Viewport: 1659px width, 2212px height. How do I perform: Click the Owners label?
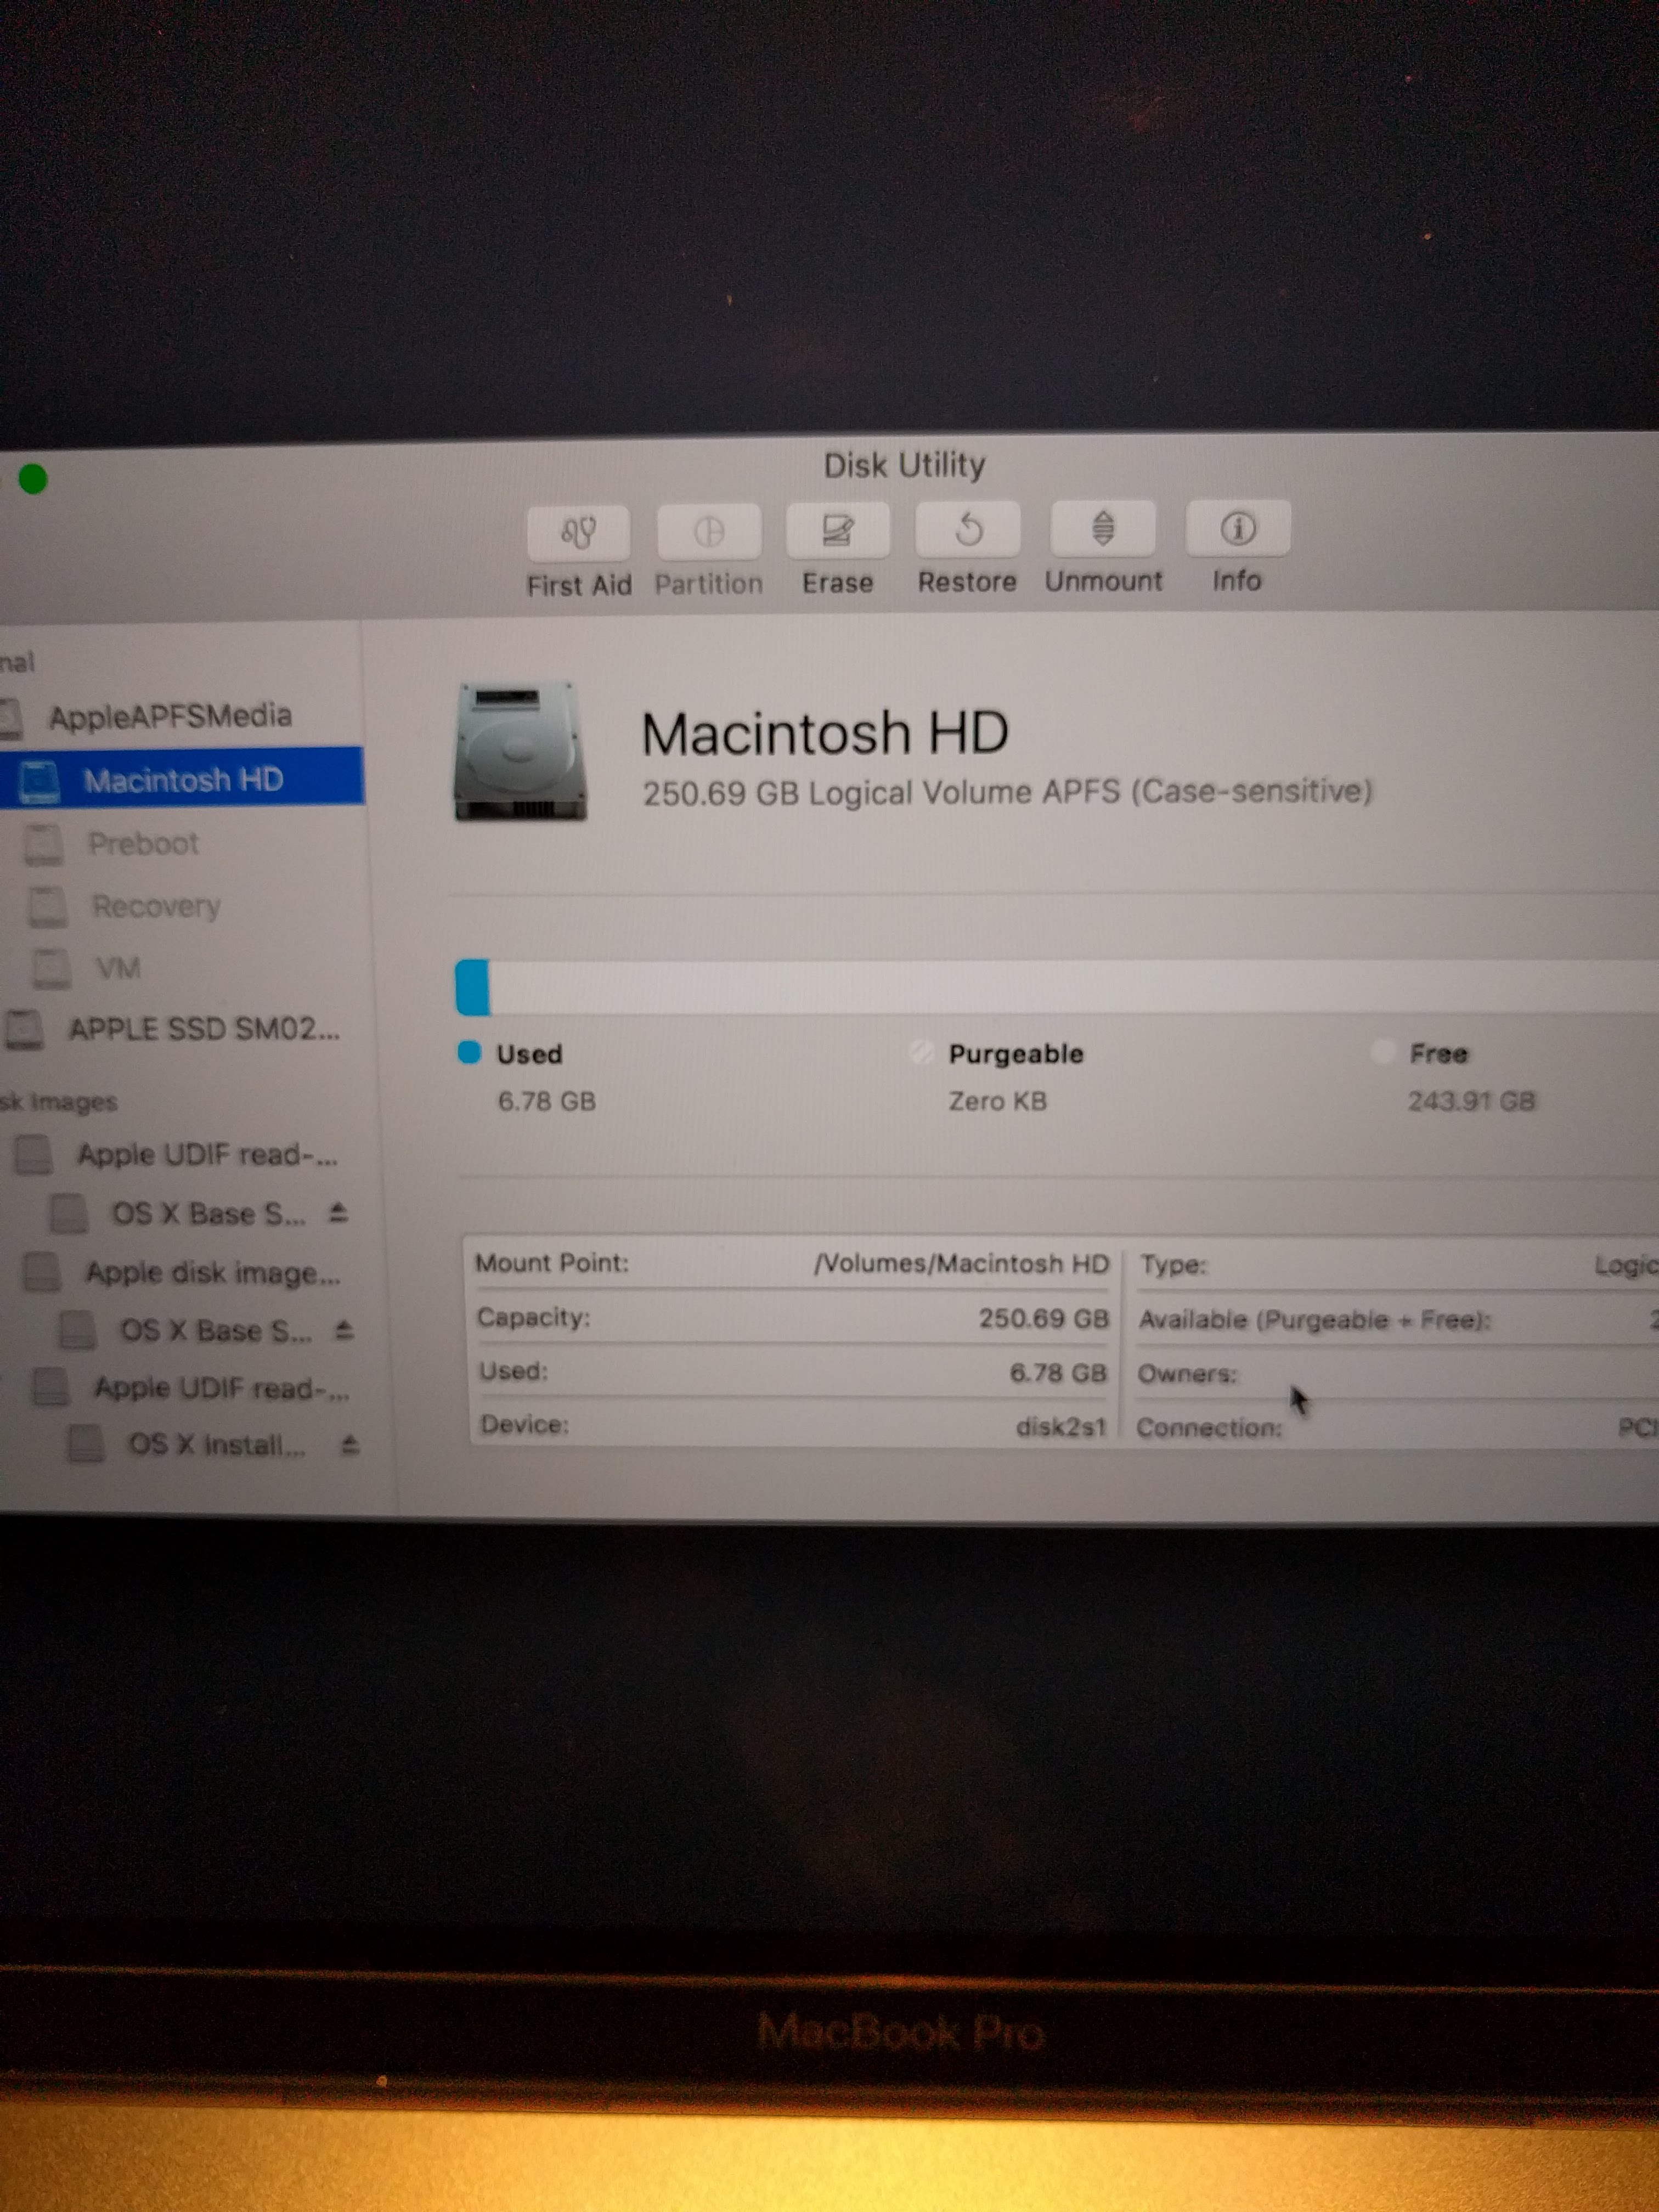point(1187,1374)
